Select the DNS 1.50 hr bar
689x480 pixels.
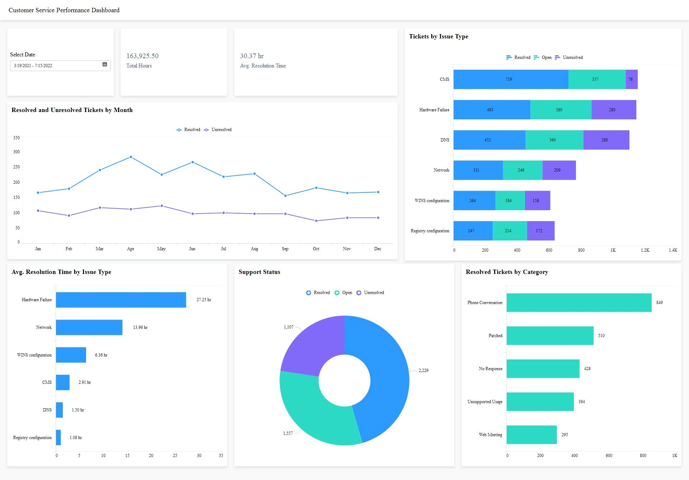59,410
